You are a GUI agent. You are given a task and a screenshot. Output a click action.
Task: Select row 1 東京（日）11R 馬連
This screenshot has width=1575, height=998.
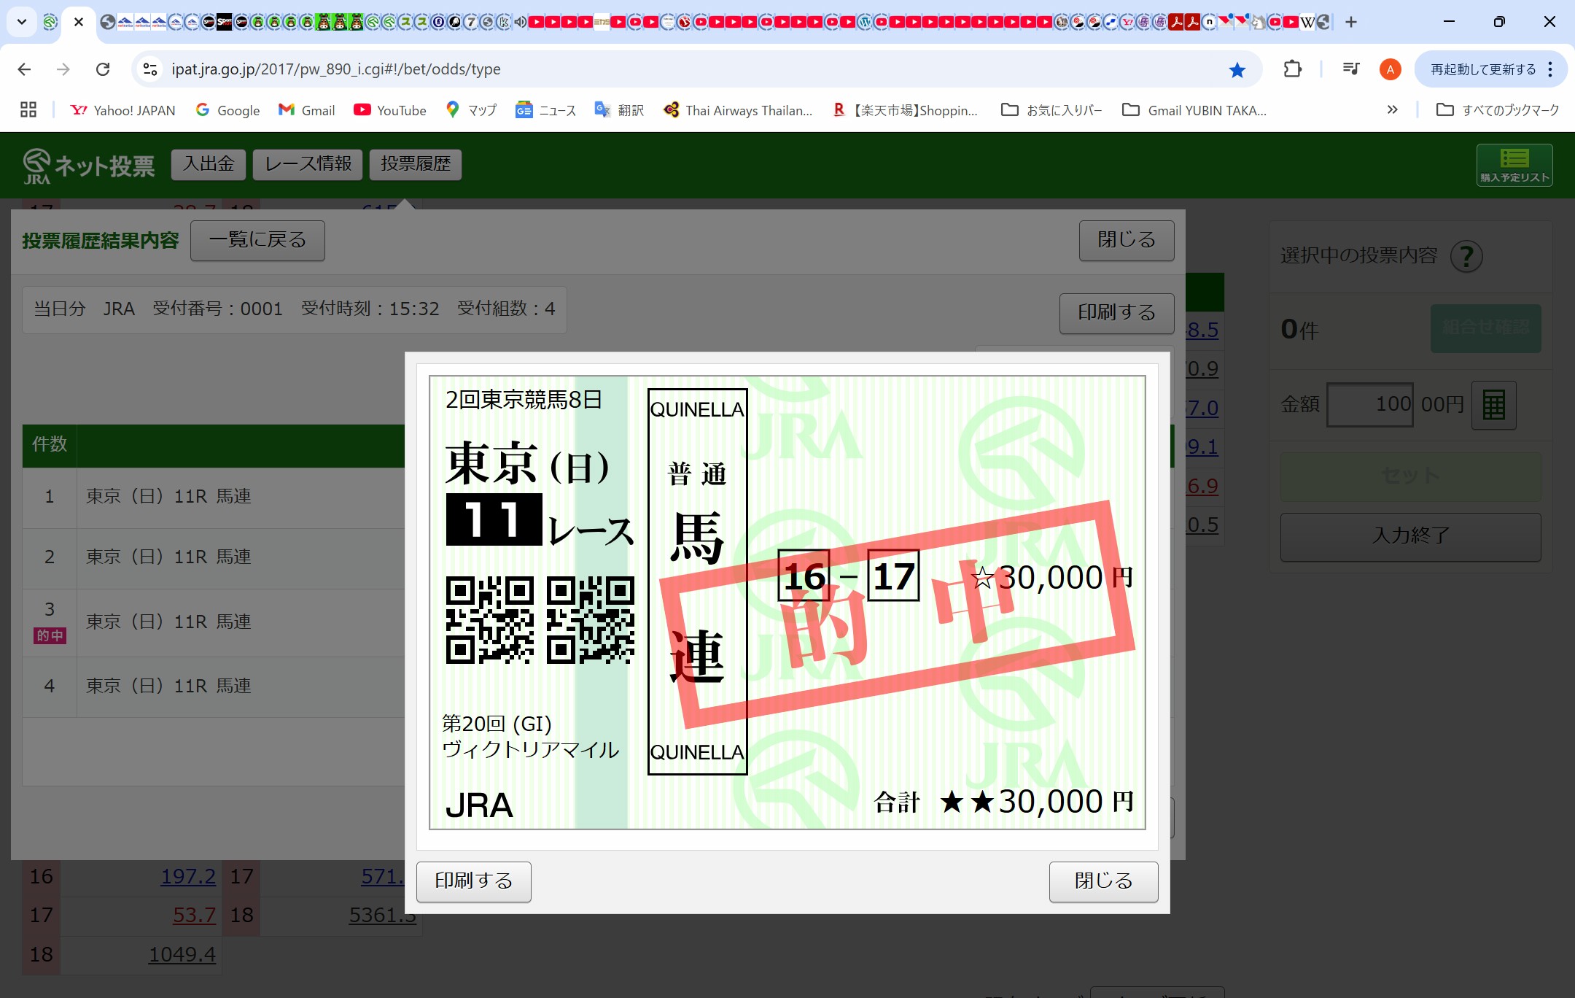click(x=214, y=498)
